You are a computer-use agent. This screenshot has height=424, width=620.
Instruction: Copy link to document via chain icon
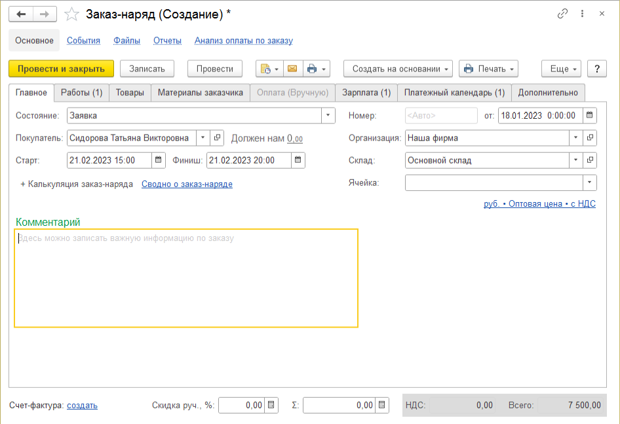tap(562, 14)
